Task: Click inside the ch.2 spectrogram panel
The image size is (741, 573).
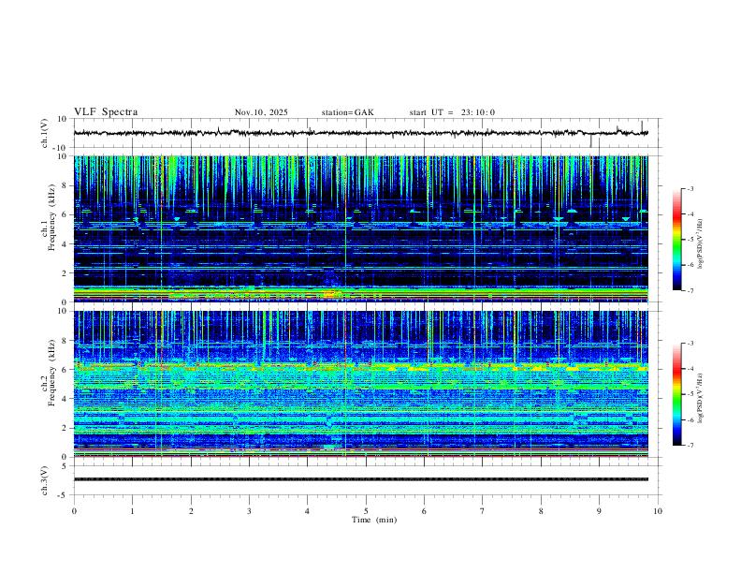Action: point(360,384)
